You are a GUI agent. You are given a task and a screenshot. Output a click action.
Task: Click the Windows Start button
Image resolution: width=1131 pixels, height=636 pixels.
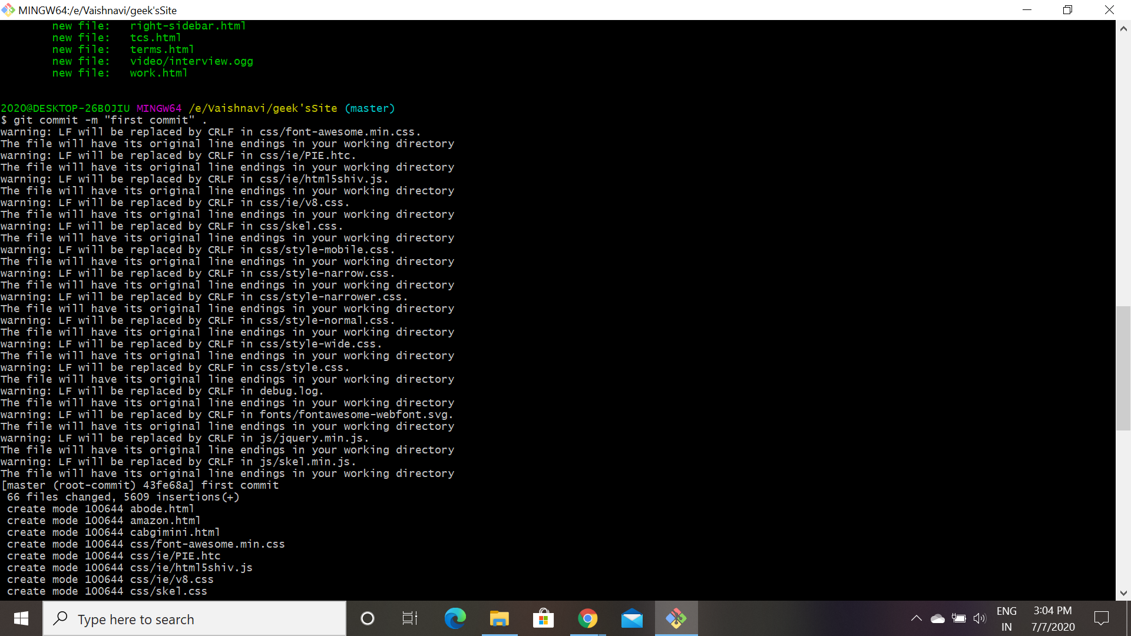(21, 618)
